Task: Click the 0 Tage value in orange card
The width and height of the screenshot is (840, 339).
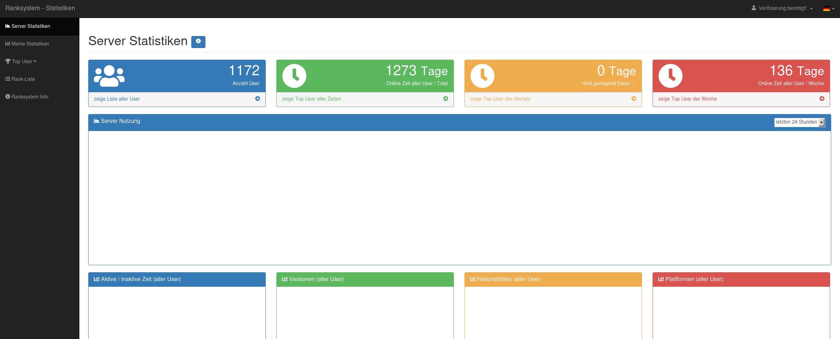Action: (x=617, y=71)
